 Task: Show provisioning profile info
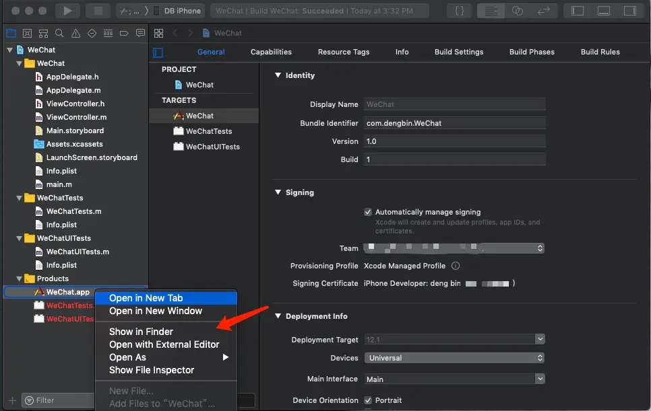(x=456, y=266)
